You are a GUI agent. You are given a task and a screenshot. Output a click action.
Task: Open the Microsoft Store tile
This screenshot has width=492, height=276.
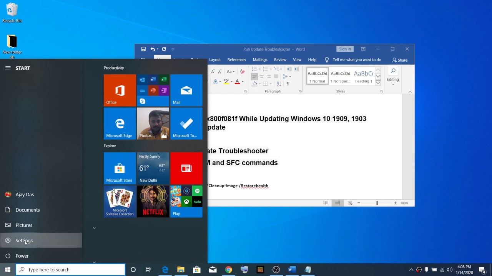tap(120, 168)
